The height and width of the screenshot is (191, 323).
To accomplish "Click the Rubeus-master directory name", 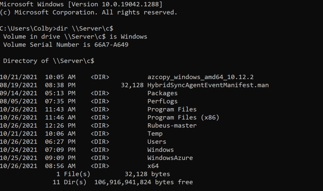I will pyautogui.click(x=172, y=125).
